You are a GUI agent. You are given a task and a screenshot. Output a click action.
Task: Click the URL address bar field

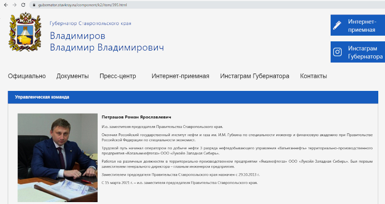tap(207, 5)
